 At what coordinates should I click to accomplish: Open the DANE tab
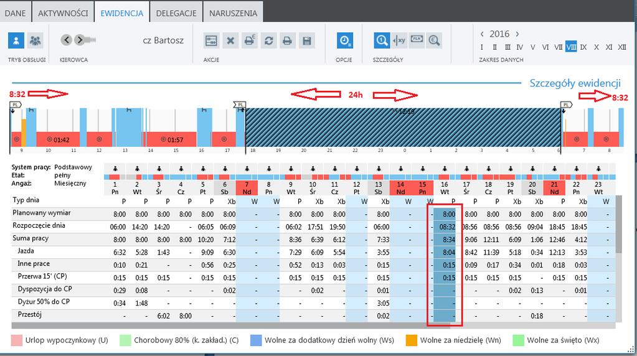tap(15, 13)
